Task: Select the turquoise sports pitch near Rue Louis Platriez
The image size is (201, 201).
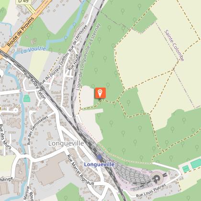Action: (x=186, y=169)
